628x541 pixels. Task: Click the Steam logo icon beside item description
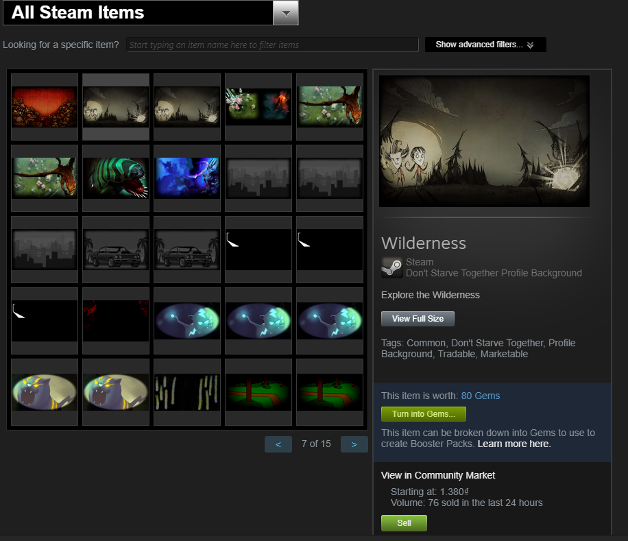tap(391, 267)
